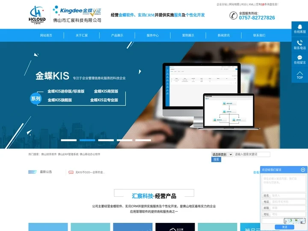Open hot search 佛山移动办公软件
This screenshot has height=231, width=308.
[x=90, y=154]
